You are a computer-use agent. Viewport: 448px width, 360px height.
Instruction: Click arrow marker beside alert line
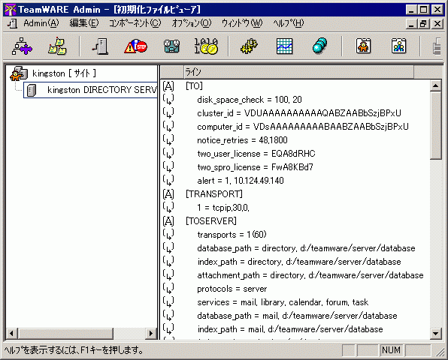(168, 181)
